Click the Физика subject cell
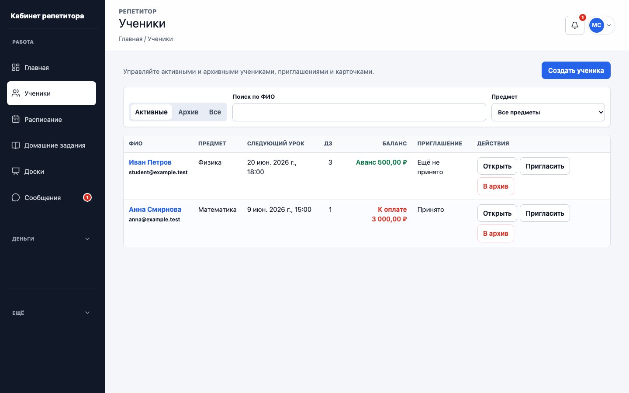Image resolution: width=629 pixels, height=393 pixels. coord(210,162)
